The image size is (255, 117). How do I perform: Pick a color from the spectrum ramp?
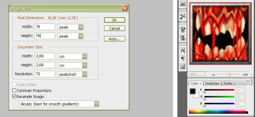coord(217,112)
